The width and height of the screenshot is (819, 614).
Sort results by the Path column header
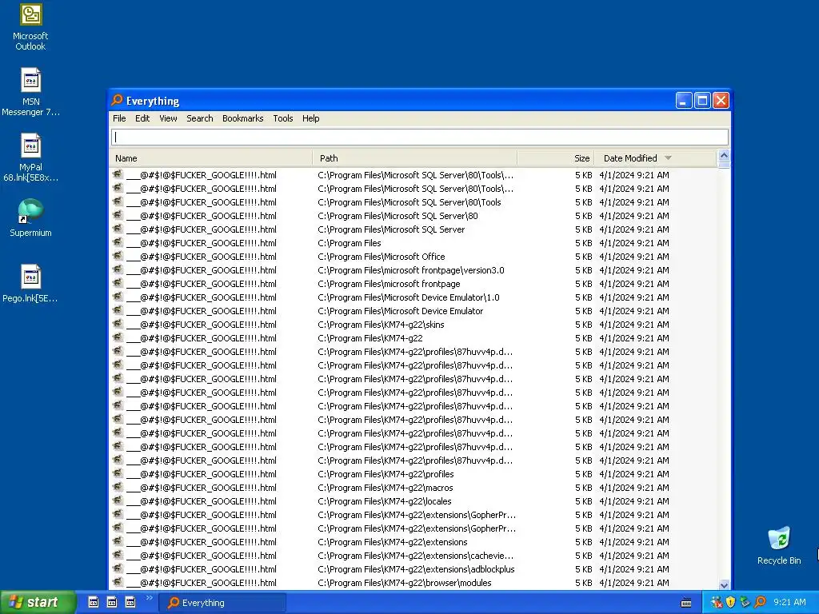pos(415,158)
